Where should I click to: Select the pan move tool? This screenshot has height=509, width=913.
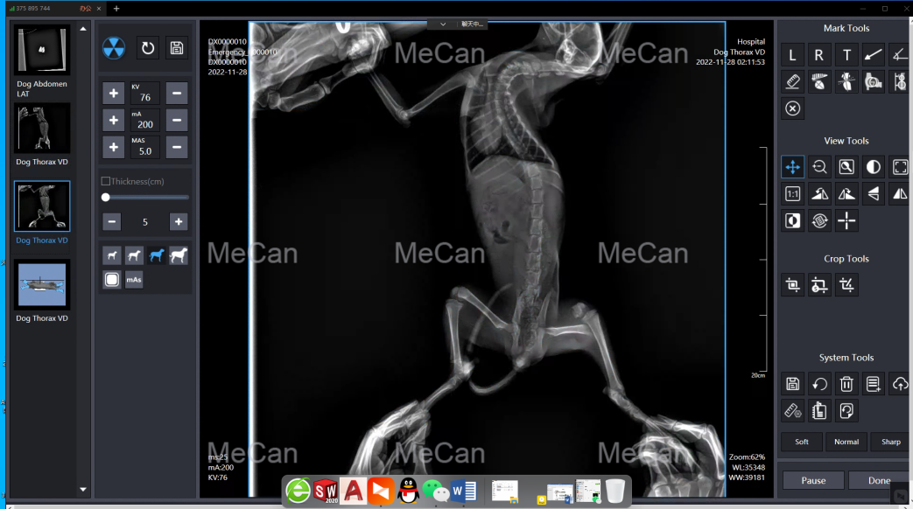(792, 168)
